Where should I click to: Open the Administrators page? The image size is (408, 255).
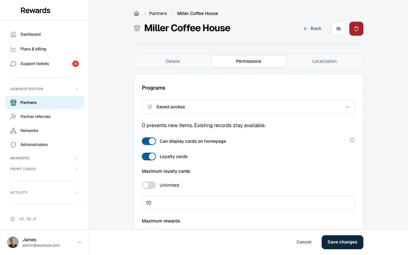[44, 145]
